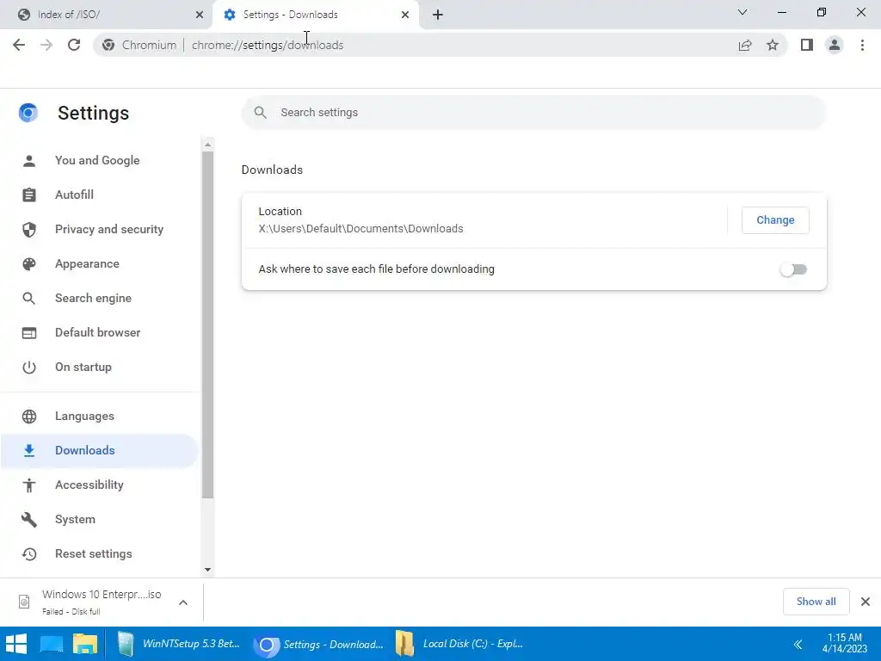Open the File Explorer taskbar icon
Viewport: 881px width, 661px height.
(85, 644)
